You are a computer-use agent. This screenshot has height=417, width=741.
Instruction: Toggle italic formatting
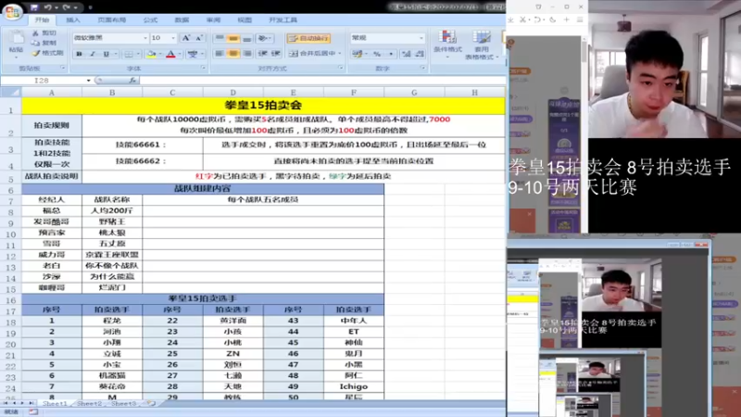pos(93,55)
